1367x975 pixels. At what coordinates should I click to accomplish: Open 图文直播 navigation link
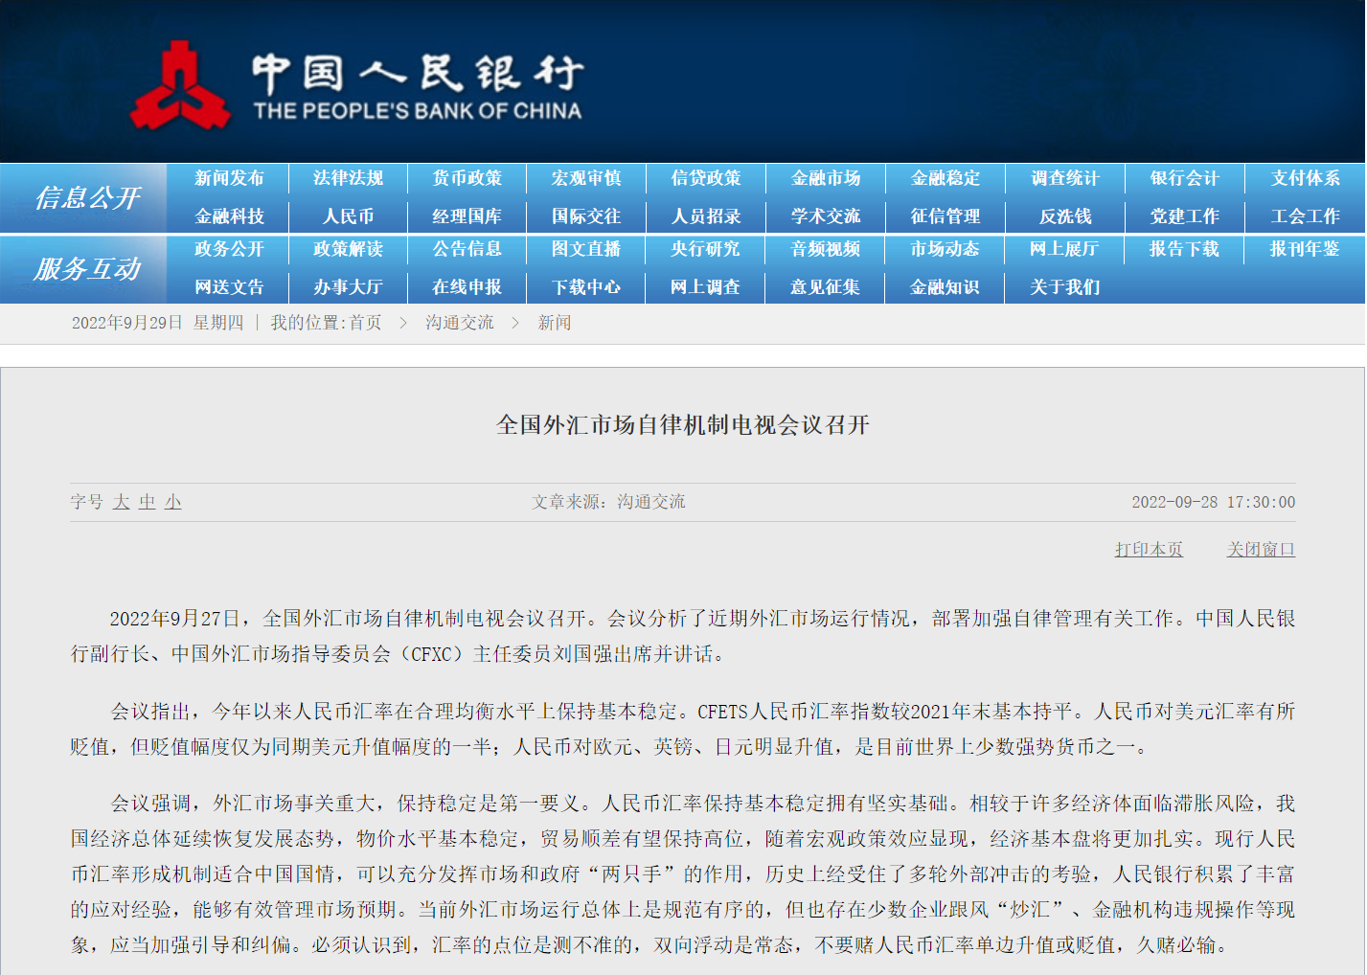586,249
